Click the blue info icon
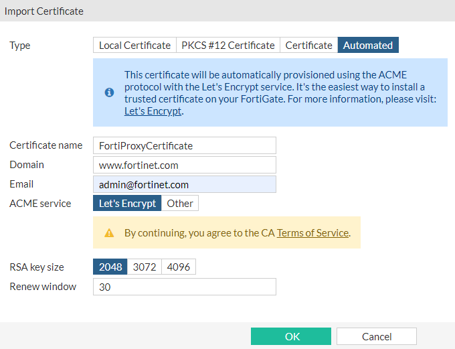 click(109, 92)
